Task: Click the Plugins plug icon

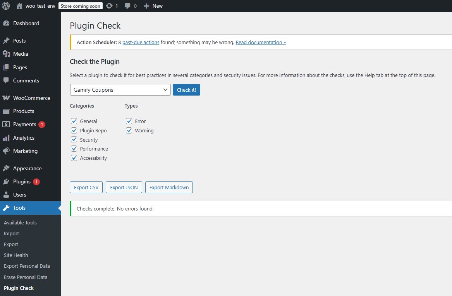Action: point(6,182)
